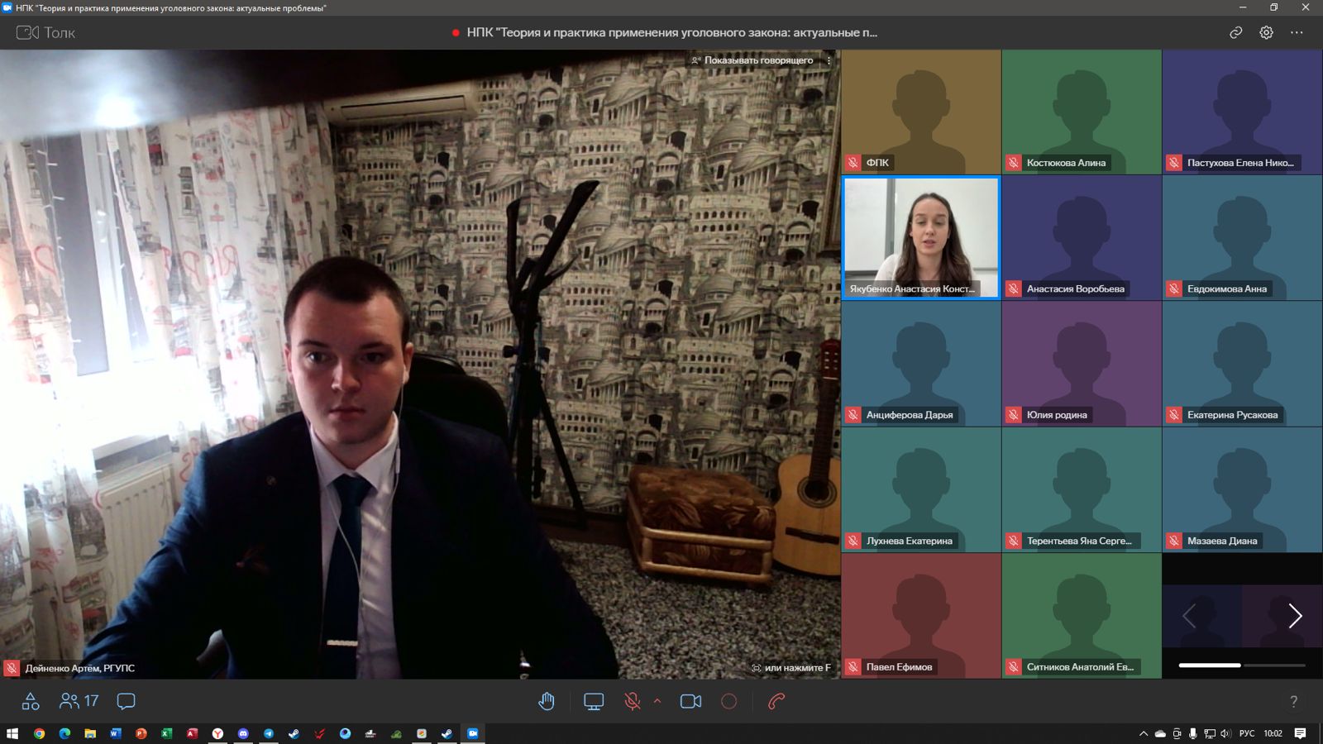Open participants list showing 17

click(x=79, y=702)
